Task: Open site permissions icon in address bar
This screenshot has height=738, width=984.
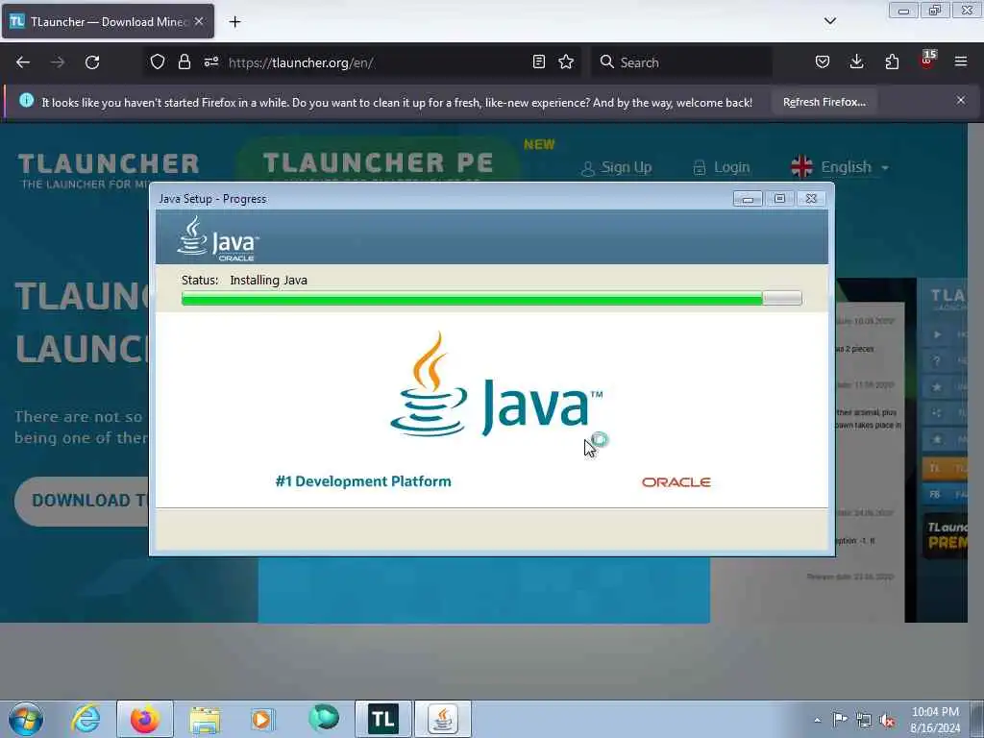Action: coord(210,61)
